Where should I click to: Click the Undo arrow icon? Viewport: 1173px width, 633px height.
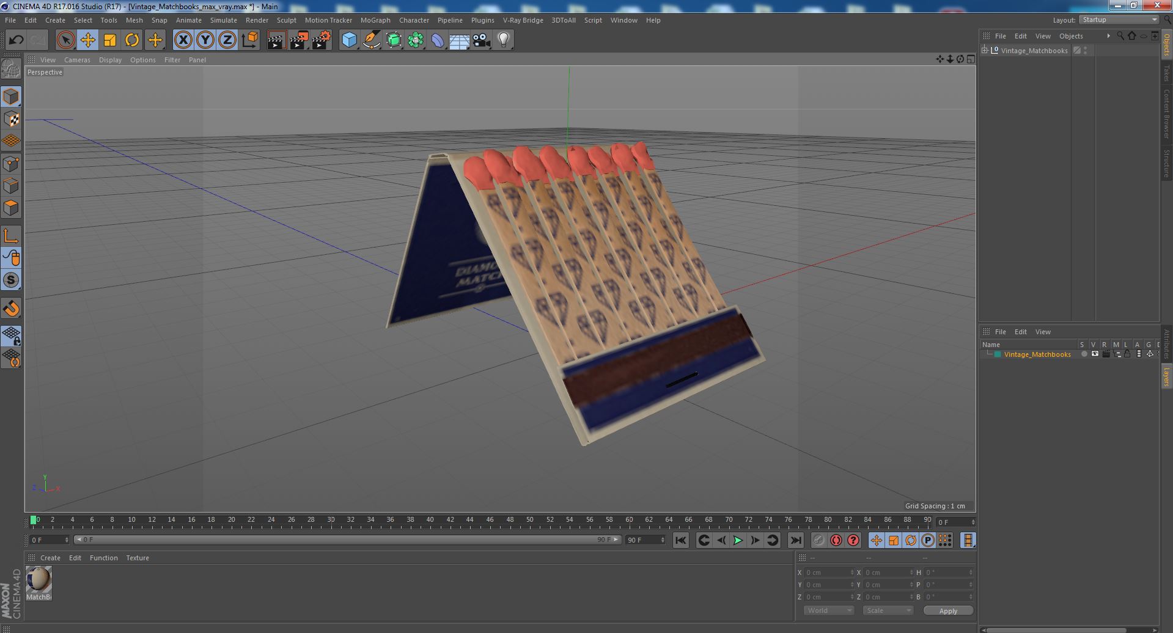[16, 40]
